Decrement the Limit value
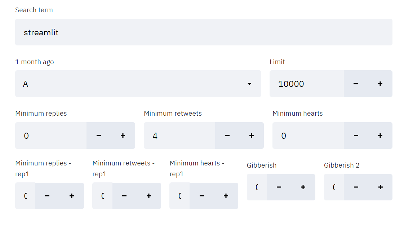The height and width of the screenshot is (235, 404). tap(356, 84)
